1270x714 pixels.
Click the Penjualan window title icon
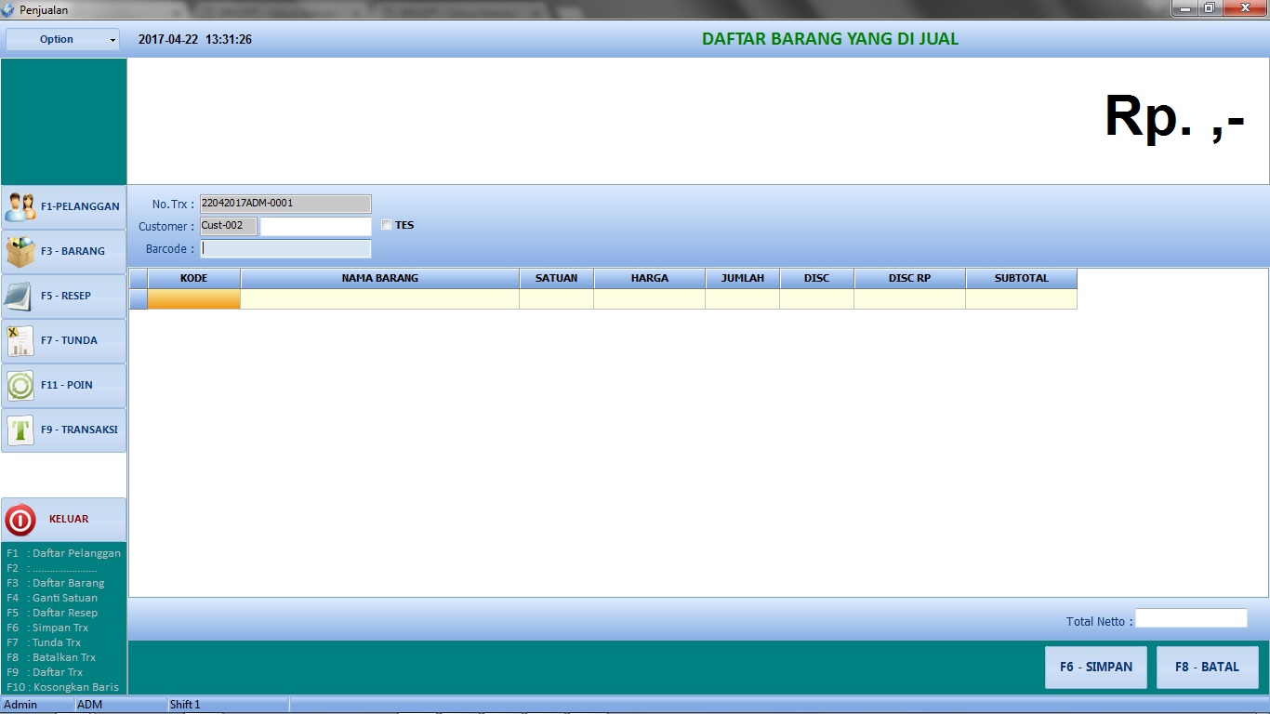[8, 9]
